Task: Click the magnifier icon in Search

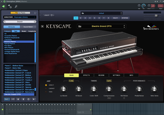Action: click(5, 22)
